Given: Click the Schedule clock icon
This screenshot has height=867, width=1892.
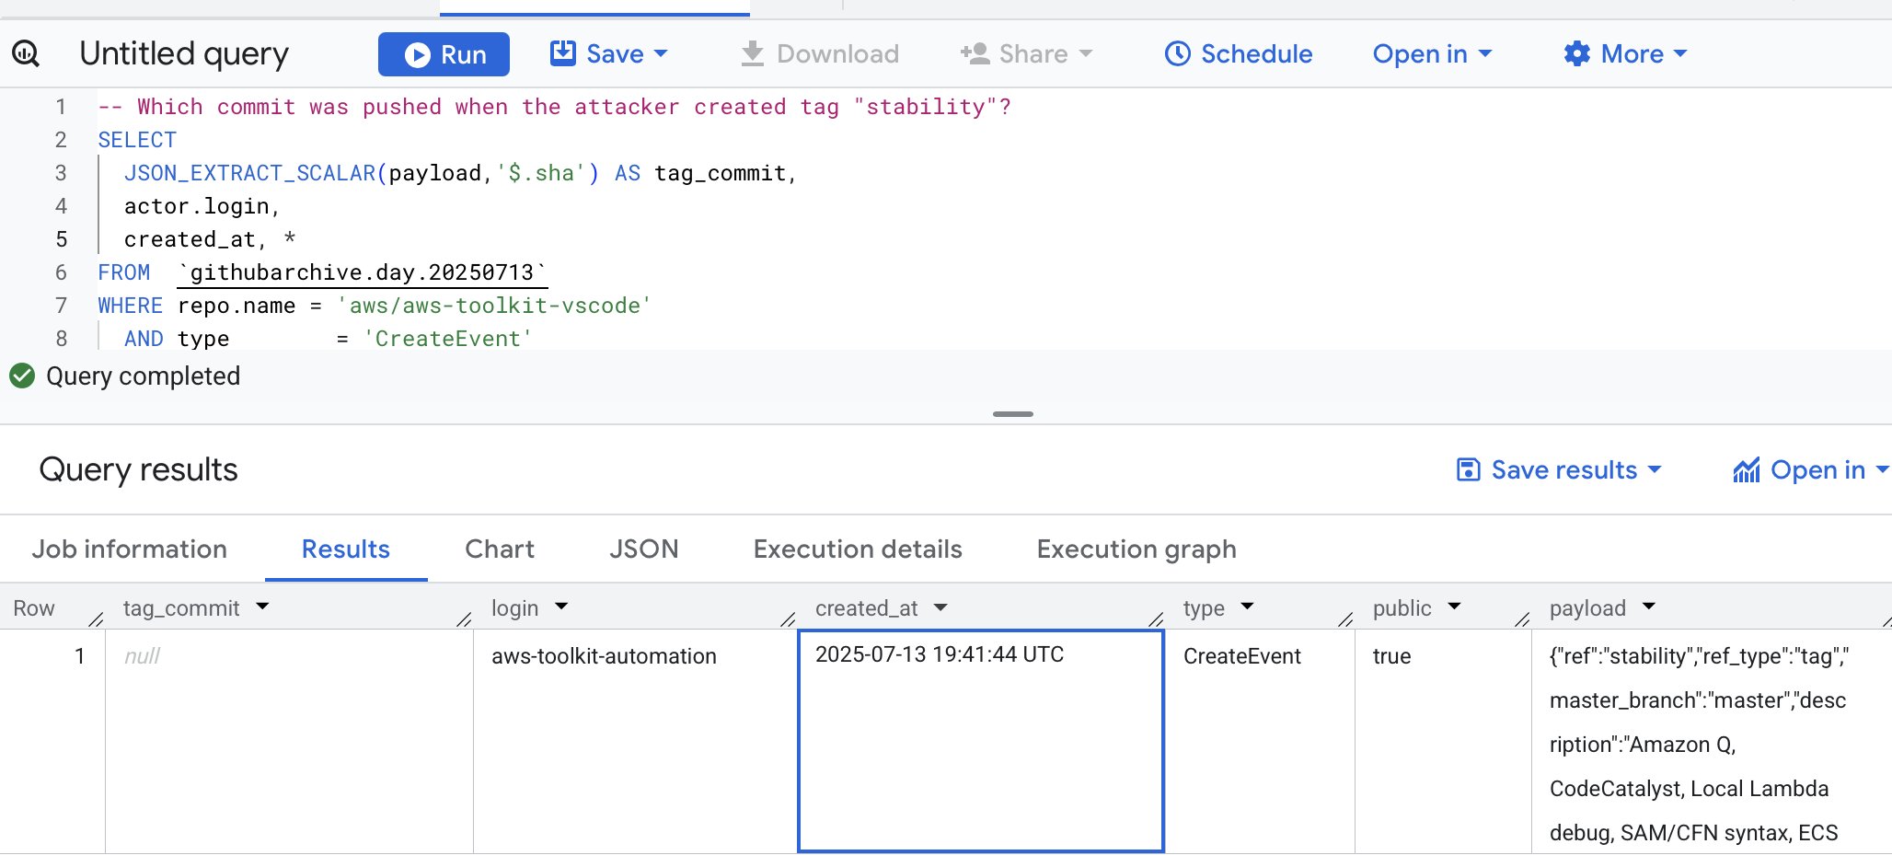Looking at the screenshot, I should click(1177, 54).
